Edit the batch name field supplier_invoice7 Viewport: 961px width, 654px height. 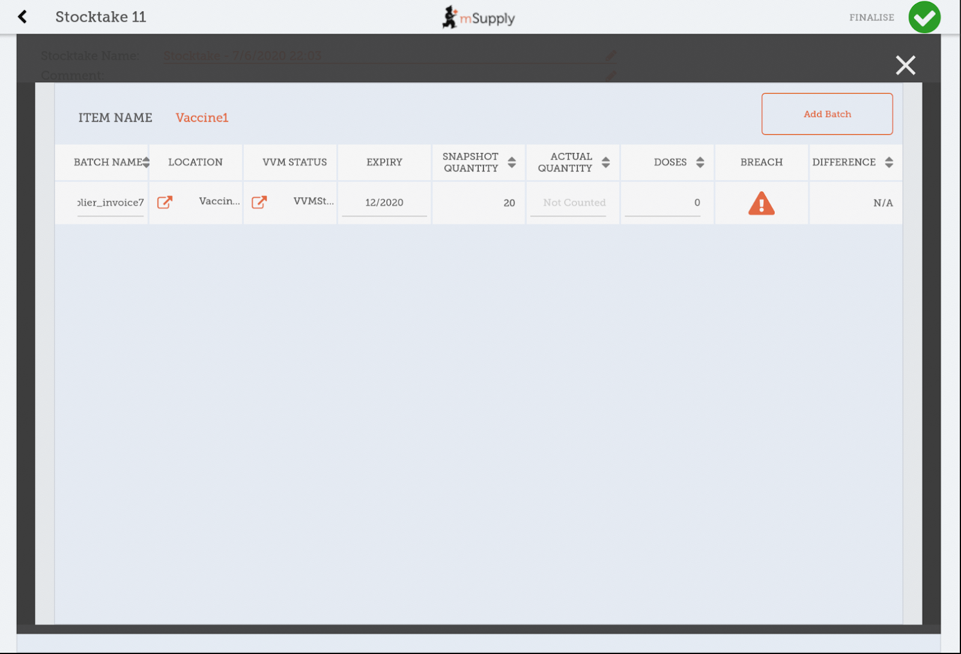pos(111,203)
